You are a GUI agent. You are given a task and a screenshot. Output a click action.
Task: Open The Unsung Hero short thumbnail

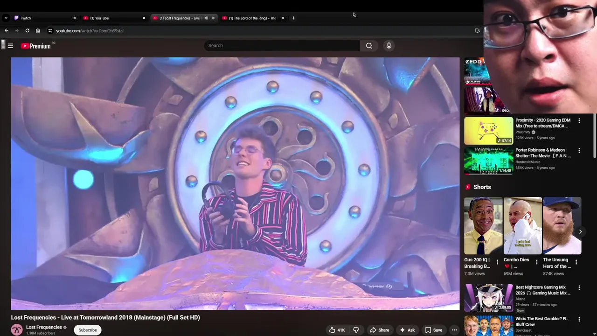click(x=562, y=226)
